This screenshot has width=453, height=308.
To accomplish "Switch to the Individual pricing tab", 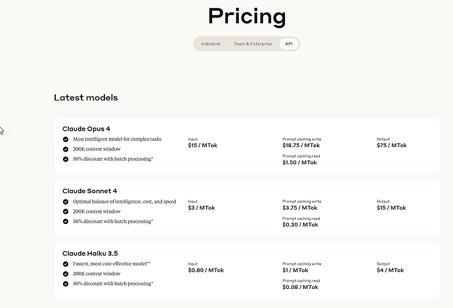I will click(x=210, y=44).
